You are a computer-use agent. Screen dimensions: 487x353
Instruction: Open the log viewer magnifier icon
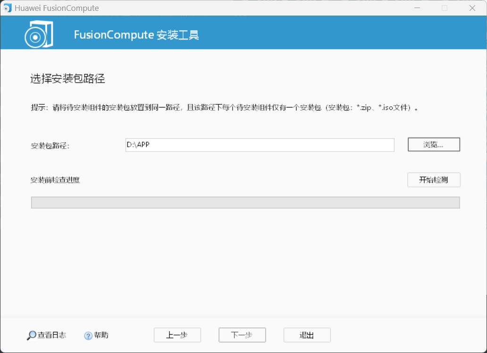(x=31, y=335)
